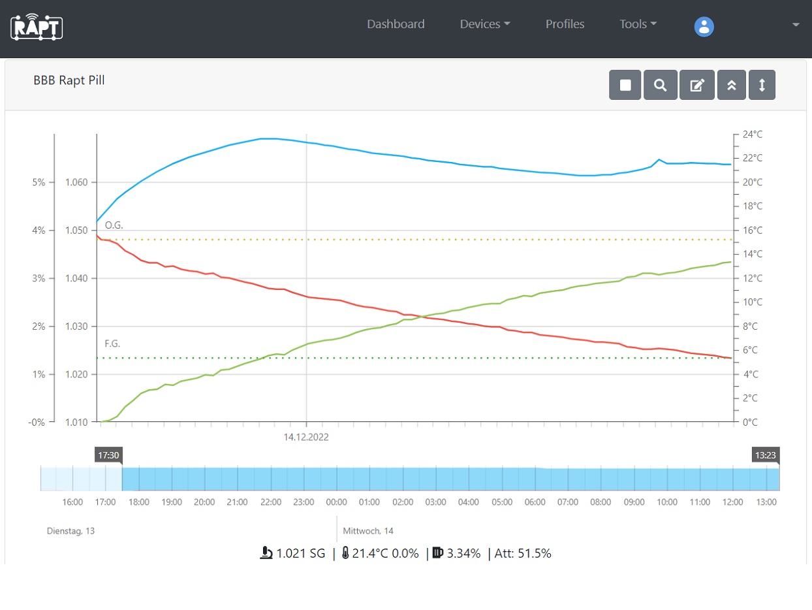Click the 00:00 mark on time navigator
The width and height of the screenshot is (812, 610).
(x=336, y=502)
